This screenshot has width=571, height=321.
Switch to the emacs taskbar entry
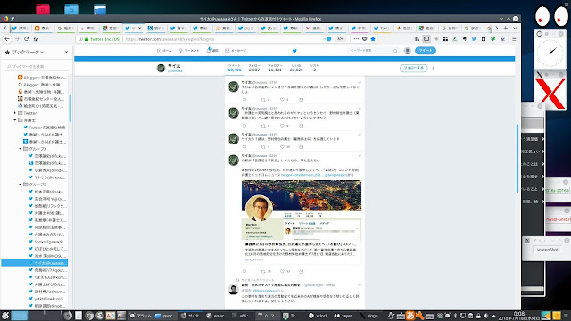pos(216,316)
